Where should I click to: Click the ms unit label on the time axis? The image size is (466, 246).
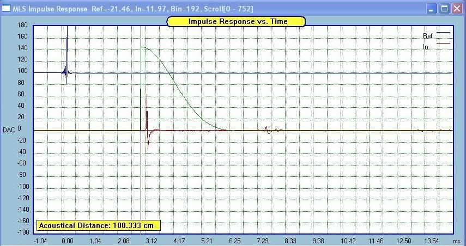pyautogui.click(x=456, y=241)
